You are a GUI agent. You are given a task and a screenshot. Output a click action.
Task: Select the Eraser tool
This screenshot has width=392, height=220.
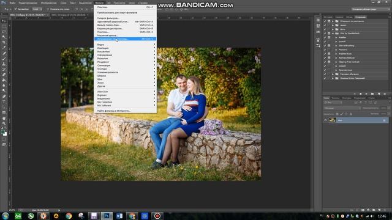[x=4, y=75]
